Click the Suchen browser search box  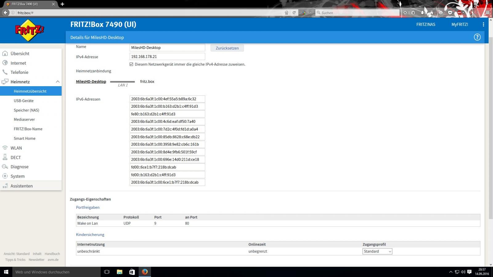pos(357,13)
